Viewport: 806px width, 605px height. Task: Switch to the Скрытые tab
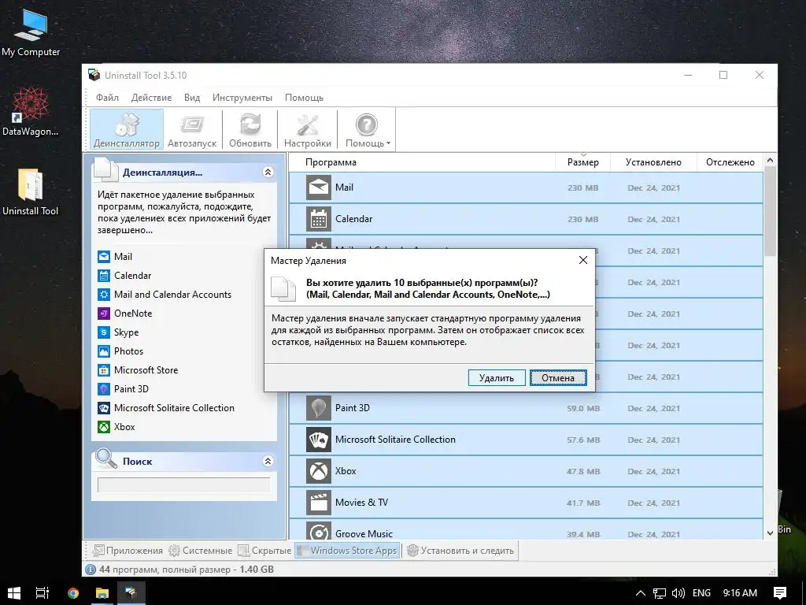(264, 551)
